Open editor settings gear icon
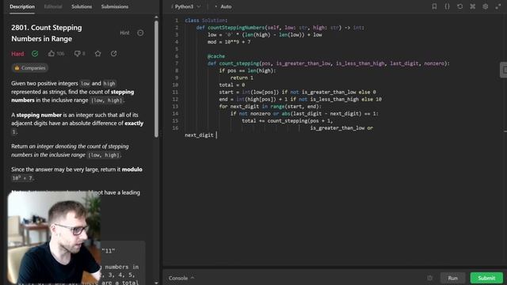Viewport: 507px width, 285px height. [x=486, y=6]
